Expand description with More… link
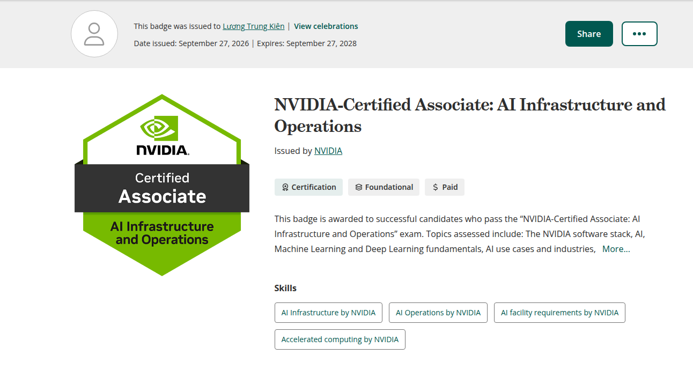This screenshot has height=377, width=693. click(x=616, y=249)
